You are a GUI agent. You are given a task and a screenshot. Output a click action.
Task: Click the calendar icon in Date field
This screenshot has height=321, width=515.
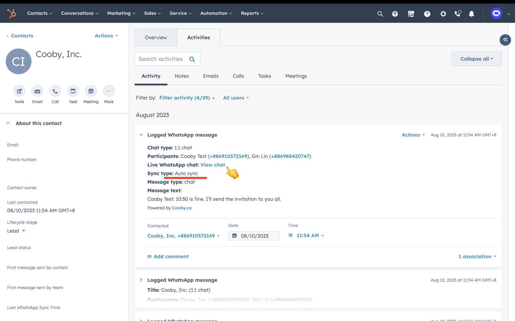pos(234,236)
